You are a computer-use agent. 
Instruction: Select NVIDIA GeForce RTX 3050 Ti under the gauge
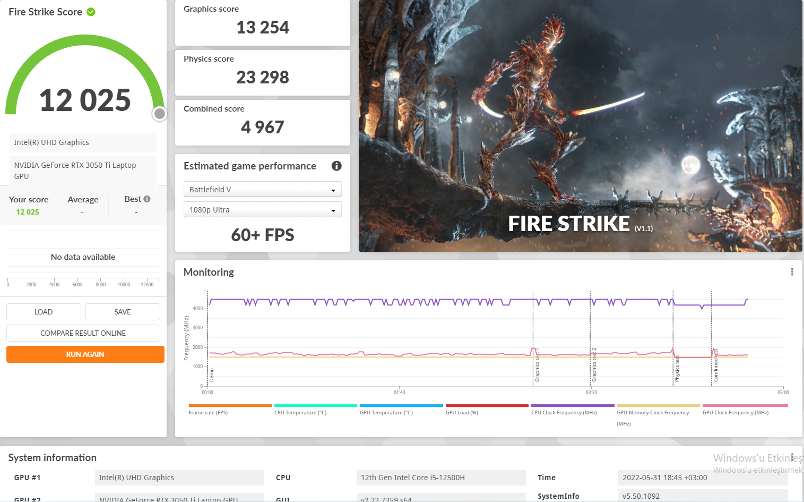83,171
